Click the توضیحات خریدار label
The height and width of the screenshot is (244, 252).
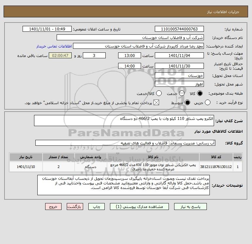click(x=227, y=185)
